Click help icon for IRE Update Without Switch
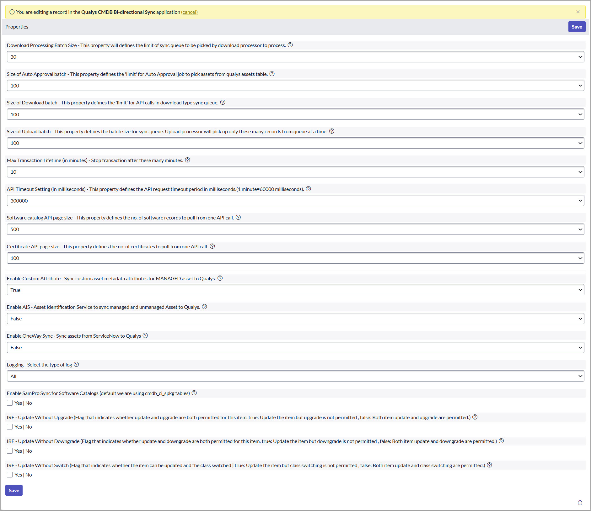The height and width of the screenshot is (511, 591). point(490,465)
